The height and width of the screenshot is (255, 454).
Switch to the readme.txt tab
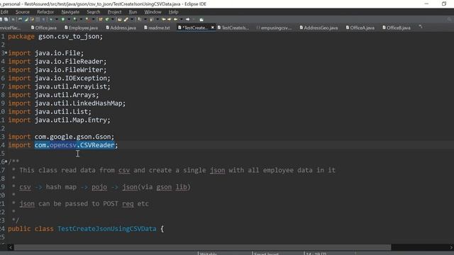tap(157, 28)
